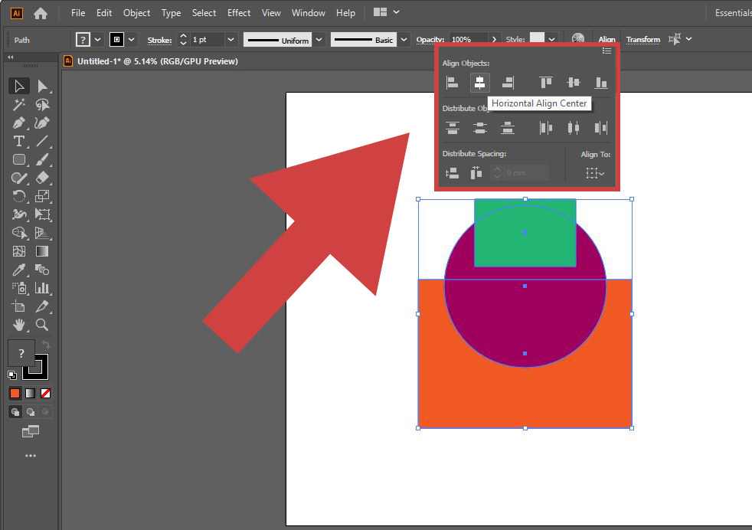Choose the Free Transform tool
752x530 pixels.
[x=42, y=214]
